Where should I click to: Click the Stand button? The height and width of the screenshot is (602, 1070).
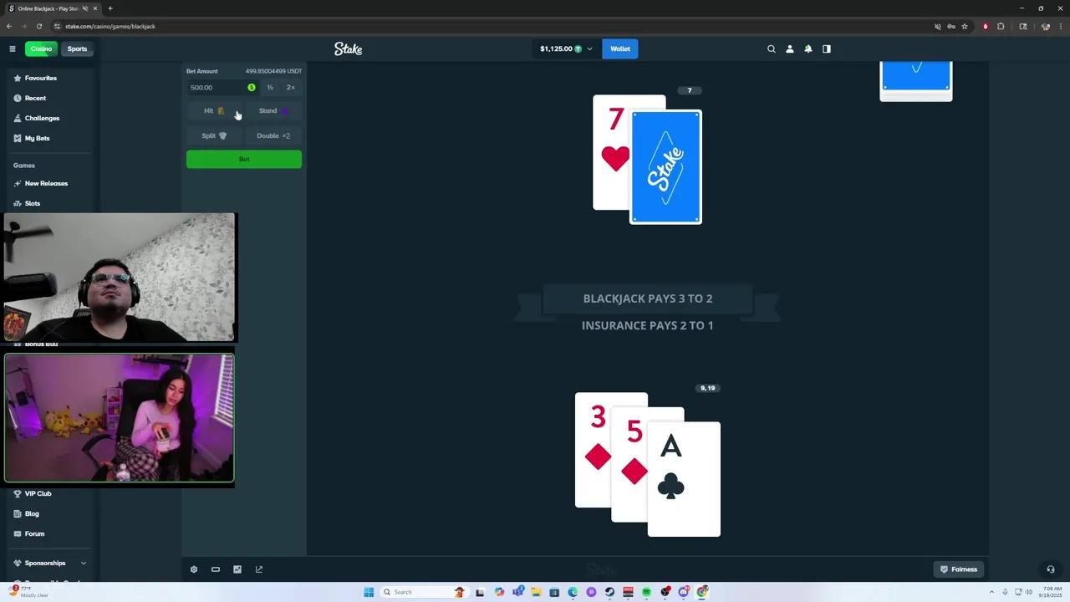coord(273,110)
